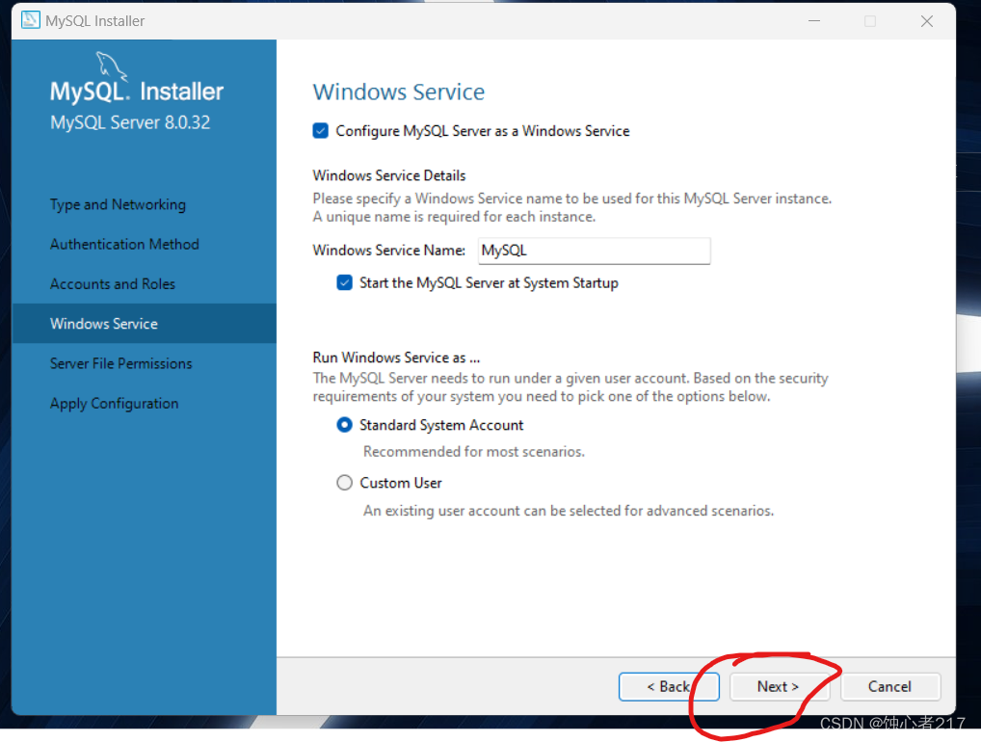The width and height of the screenshot is (981, 742).
Task: Click the MySQL dolphin logo in sidebar
Action: [x=112, y=66]
